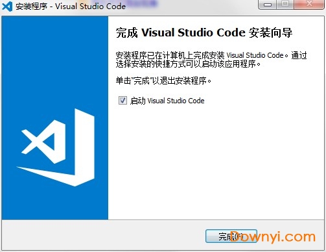Uncheck the 启动 Visual Studio Code checkbox
326x252 pixels.
122,101
